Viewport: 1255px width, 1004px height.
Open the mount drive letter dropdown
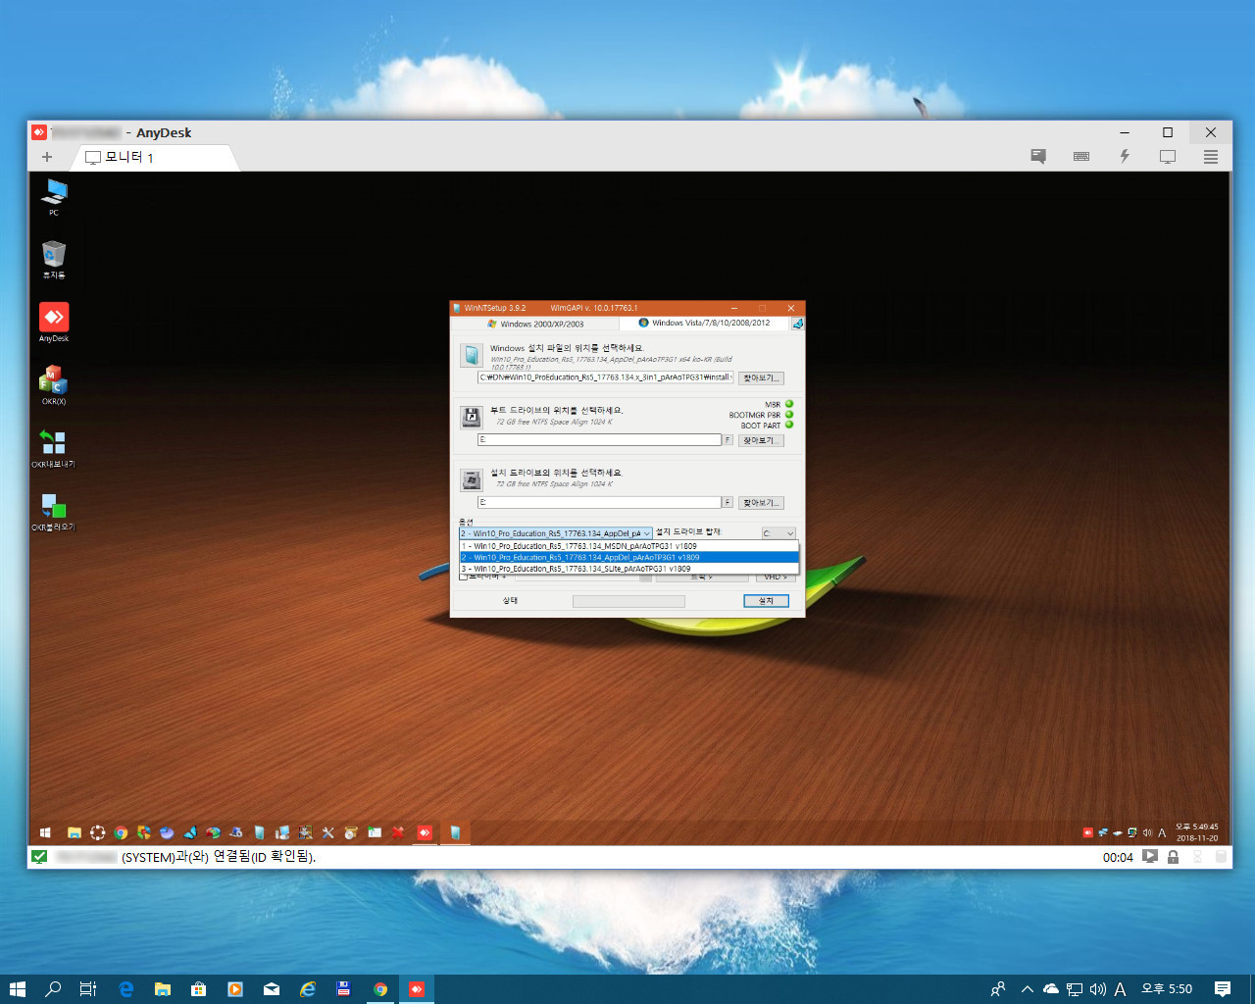click(778, 533)
